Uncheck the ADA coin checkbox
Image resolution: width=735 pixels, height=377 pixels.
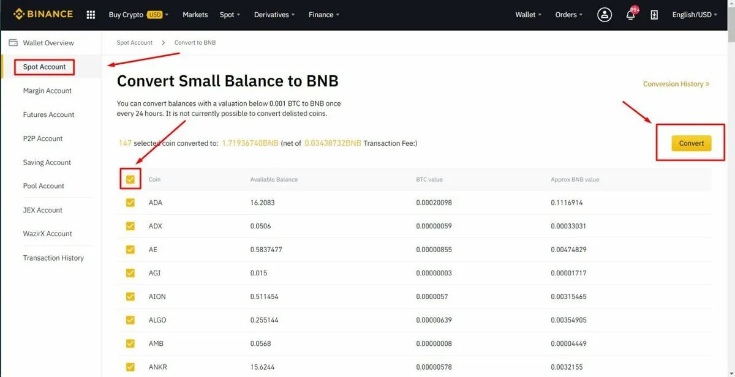(130, 203)
